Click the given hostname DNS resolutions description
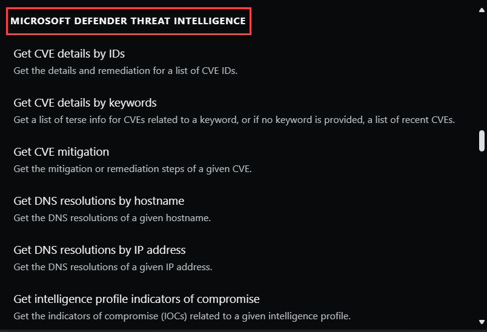This screenshot has height=332, width=487. (112, 218)
